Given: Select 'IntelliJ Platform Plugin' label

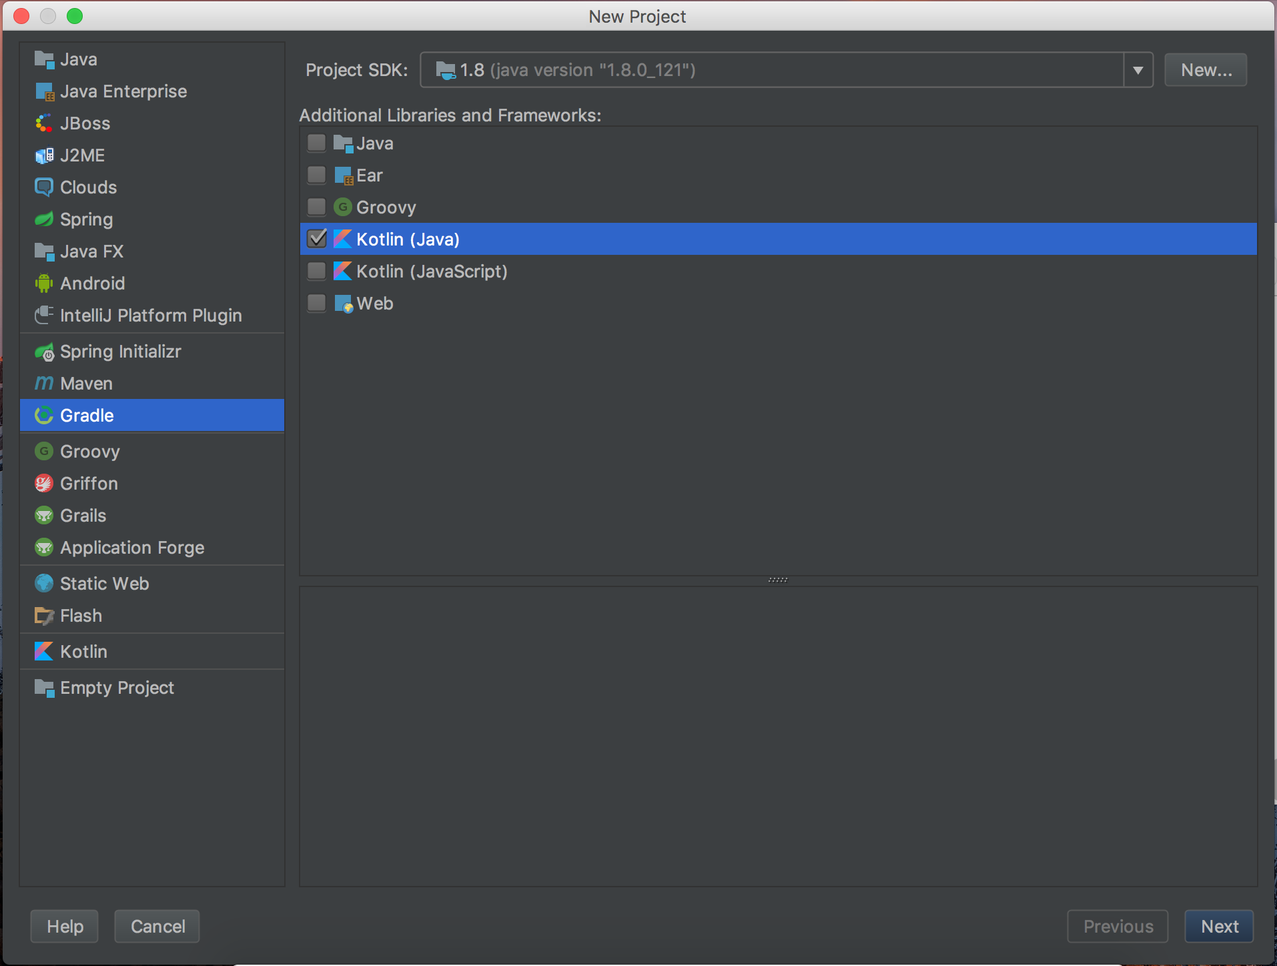Looking at the screenshot, I should click(x=151, y=316).
